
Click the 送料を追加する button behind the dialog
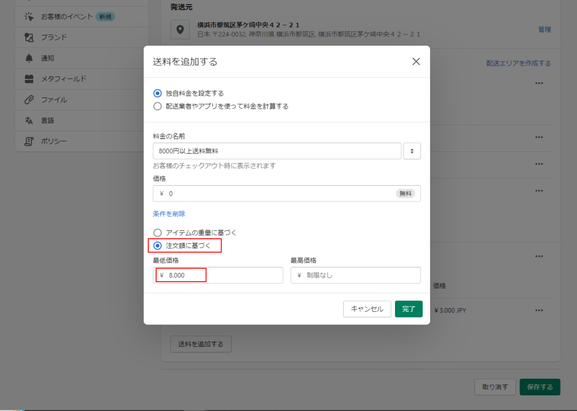coord(201,344)
